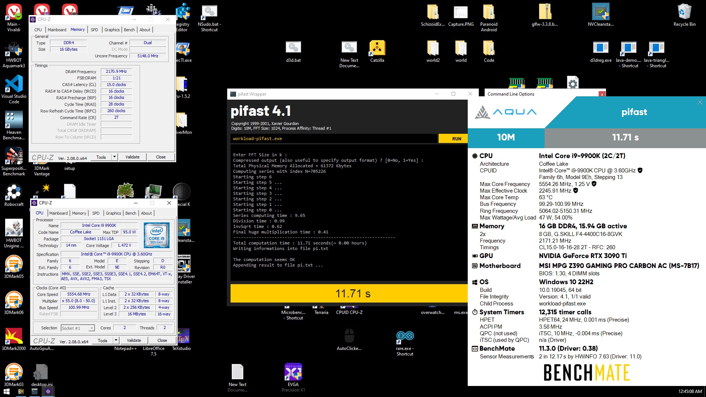
Task: Open Robocraft desktop icon
Action: (14, 195)
